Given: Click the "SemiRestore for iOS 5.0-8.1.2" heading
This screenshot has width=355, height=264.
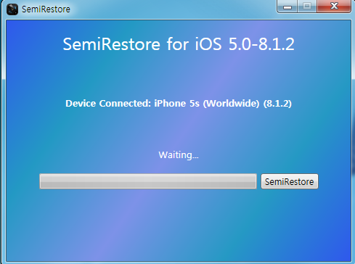Looking at the screenshot, I should coord(179,44).
